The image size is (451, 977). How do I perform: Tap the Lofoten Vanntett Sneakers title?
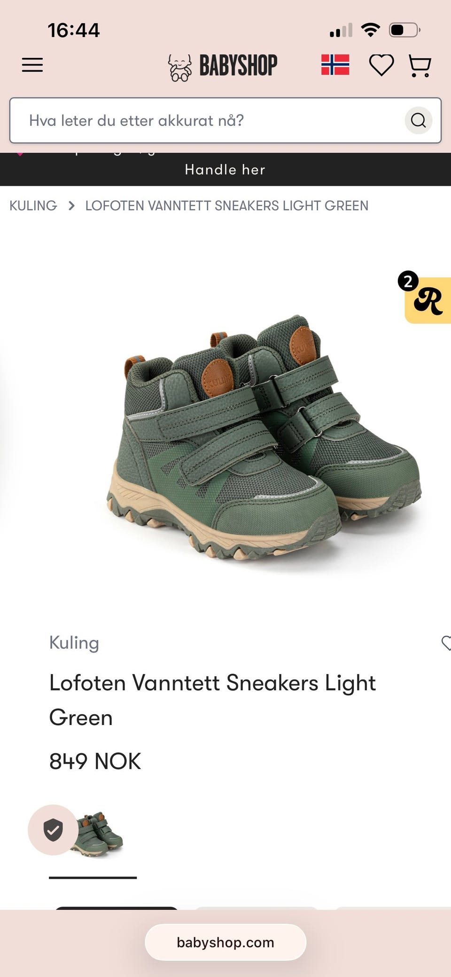tap(212, 700)
